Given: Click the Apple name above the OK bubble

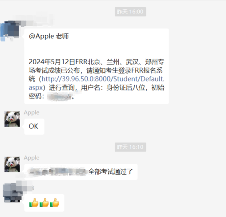Looking at the screenshot, I should coord(32,113).
